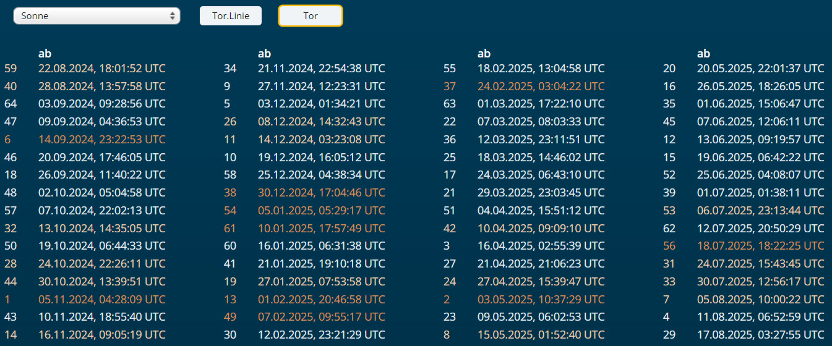Viewport: 832px width, 346px height.
Task: Click gate number 62 beside 12.07.2025
Action: tap(669, 229)
